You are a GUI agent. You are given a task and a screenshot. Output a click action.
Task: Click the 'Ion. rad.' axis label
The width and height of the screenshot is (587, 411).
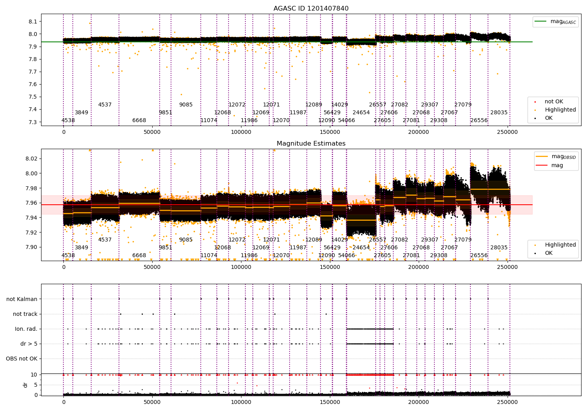coord(26,329)
